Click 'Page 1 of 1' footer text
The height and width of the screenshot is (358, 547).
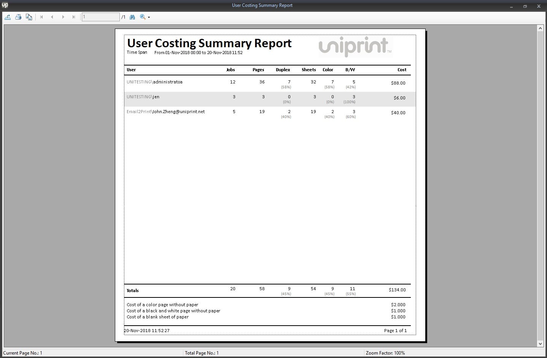tap(395, 331)
